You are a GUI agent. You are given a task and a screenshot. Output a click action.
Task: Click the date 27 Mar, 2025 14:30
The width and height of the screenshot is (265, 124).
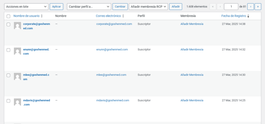[x=234, y=75]
